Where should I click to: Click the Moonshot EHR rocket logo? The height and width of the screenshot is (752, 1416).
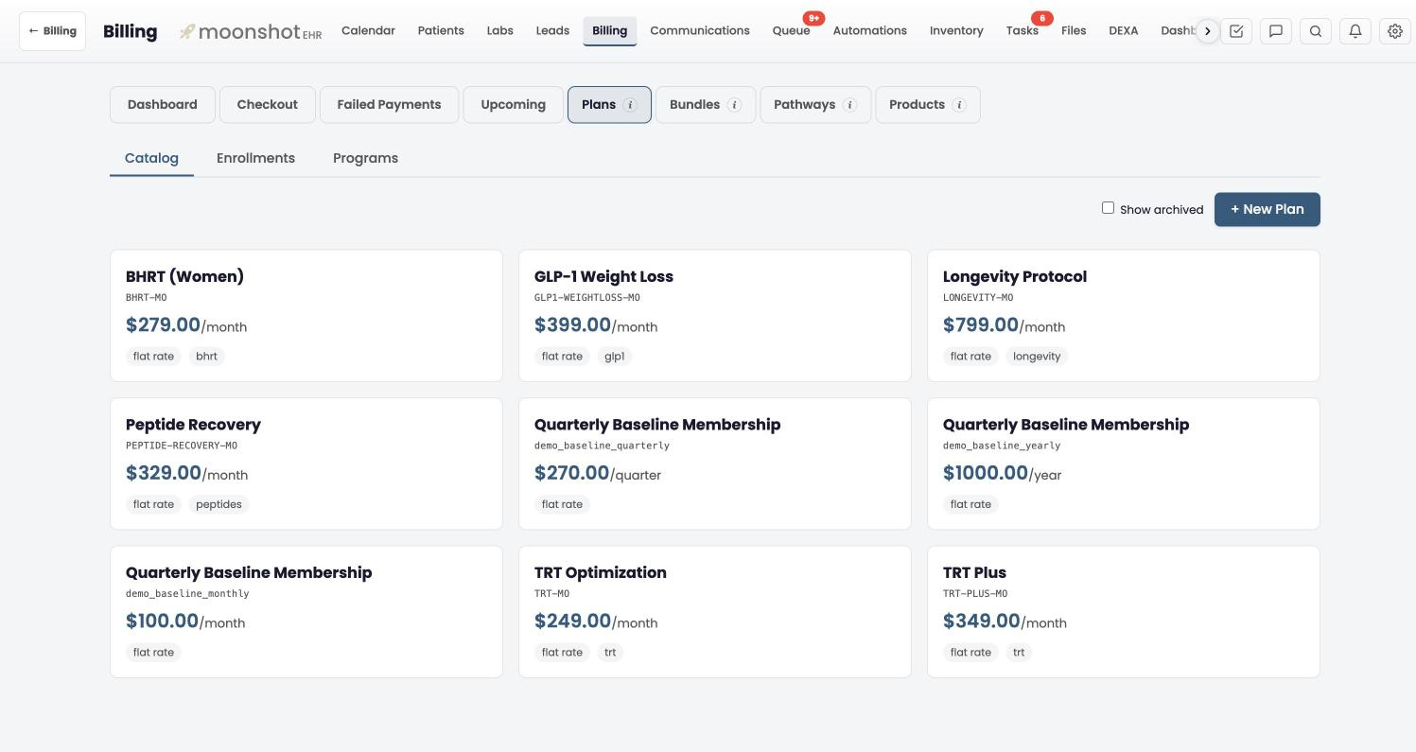[250, 31]
